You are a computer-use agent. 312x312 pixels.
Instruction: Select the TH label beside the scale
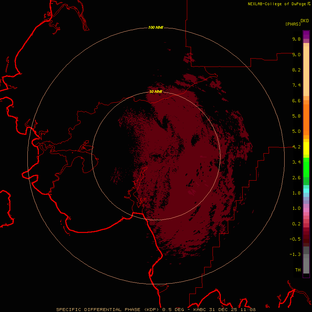[x=298, y=270]
